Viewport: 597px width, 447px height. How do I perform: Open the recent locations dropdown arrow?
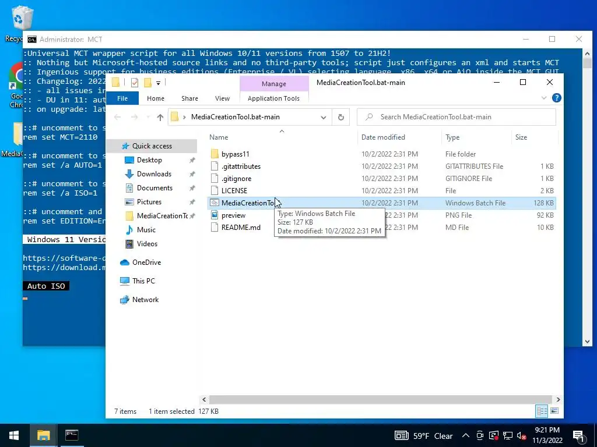(148, 117)
